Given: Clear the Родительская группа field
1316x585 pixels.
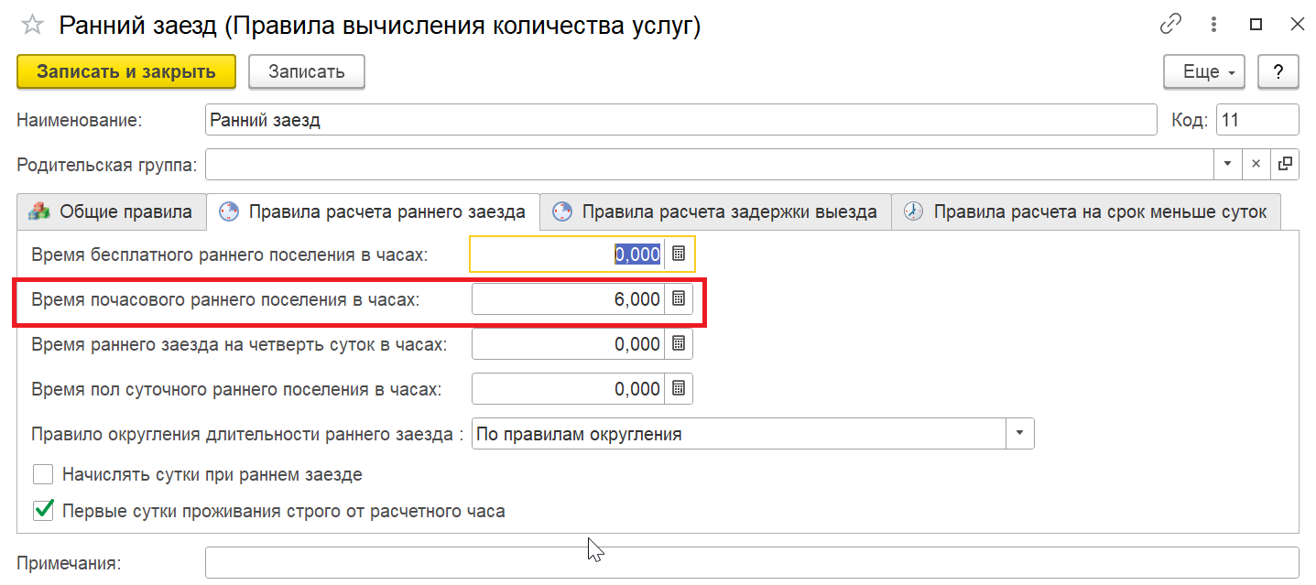Looking at the screenshot, I should point(1256,164).
